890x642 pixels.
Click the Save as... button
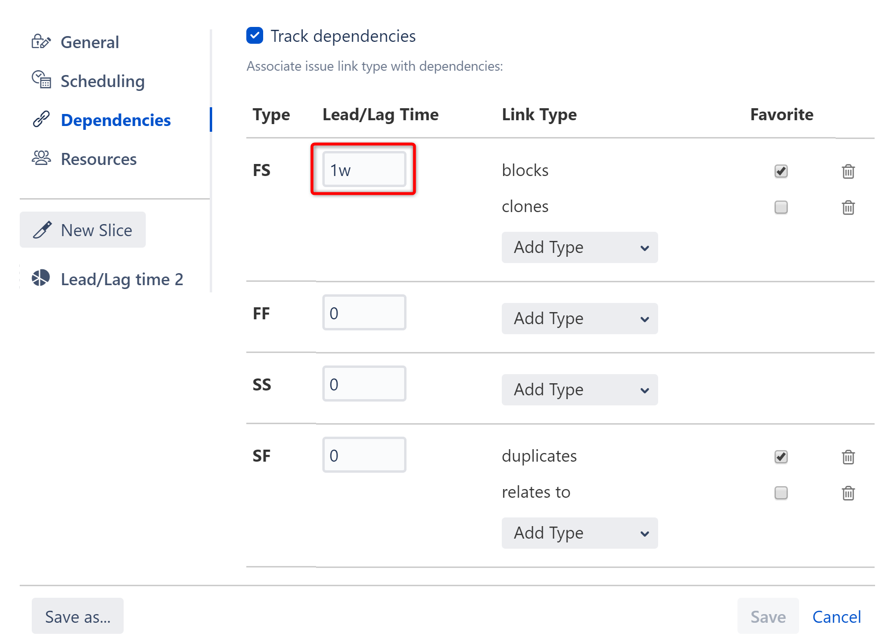77,616
